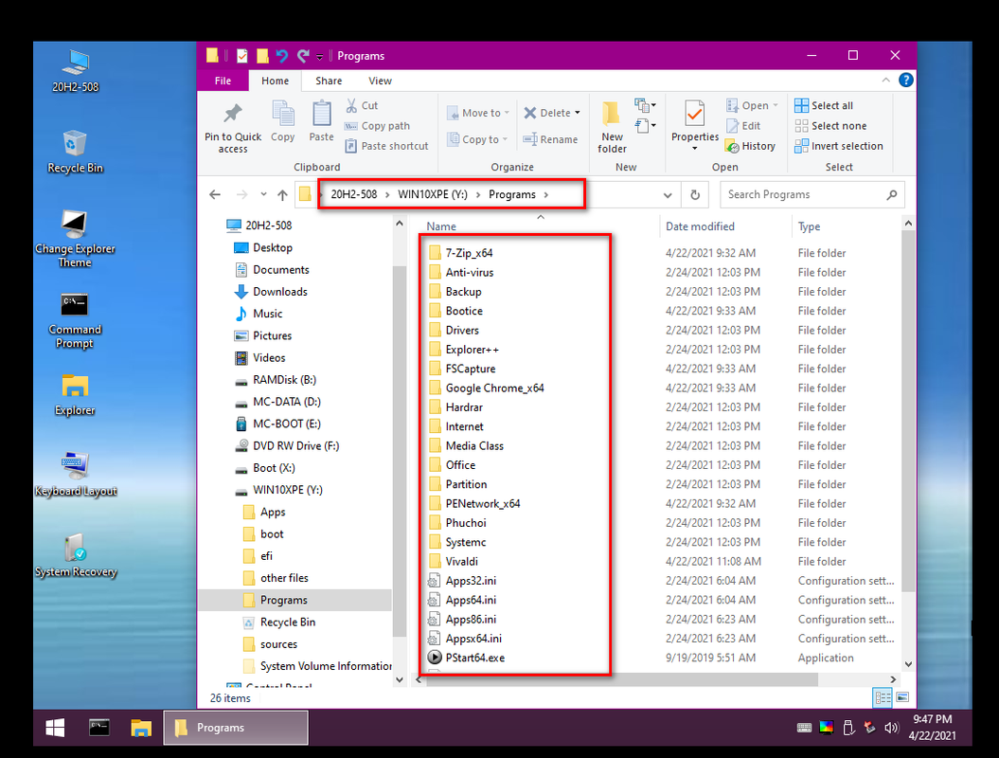The image size is (999, 758).
Task: Select the 7-Zip_x64 folder
Action: point(469,253)
